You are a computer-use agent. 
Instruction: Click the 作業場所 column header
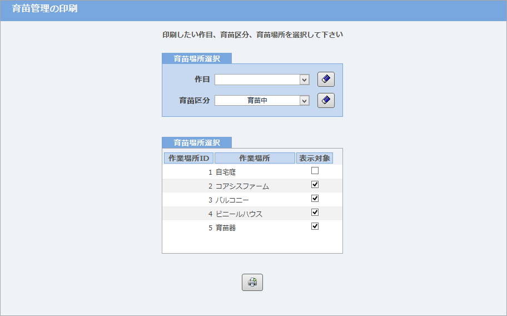point(255,158)
